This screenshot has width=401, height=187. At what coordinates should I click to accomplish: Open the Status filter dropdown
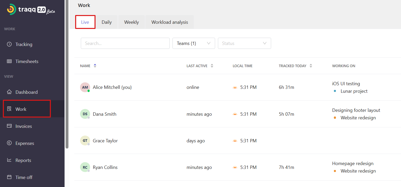point(245,43)
